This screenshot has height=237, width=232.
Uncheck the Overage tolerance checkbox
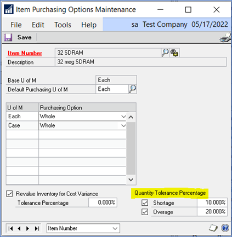[145, 212]
